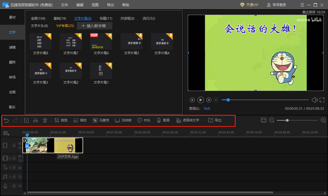Open the edit (pencil) tool
This screenshot has width=328, height=196.
[x=26, y=120]
